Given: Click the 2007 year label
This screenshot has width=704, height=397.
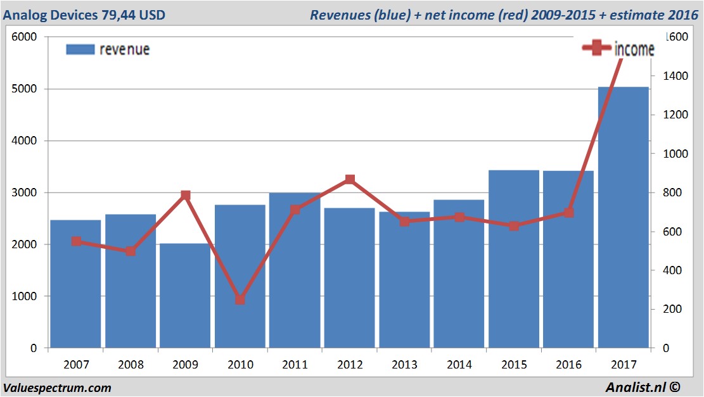Looking at the screenshot, I should (x=76, y=365).
